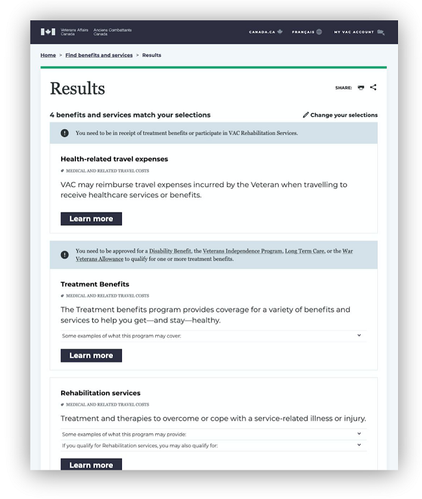422x499 pixels.
Task: Click the print icon beside Share
Action: click(361, 88)
